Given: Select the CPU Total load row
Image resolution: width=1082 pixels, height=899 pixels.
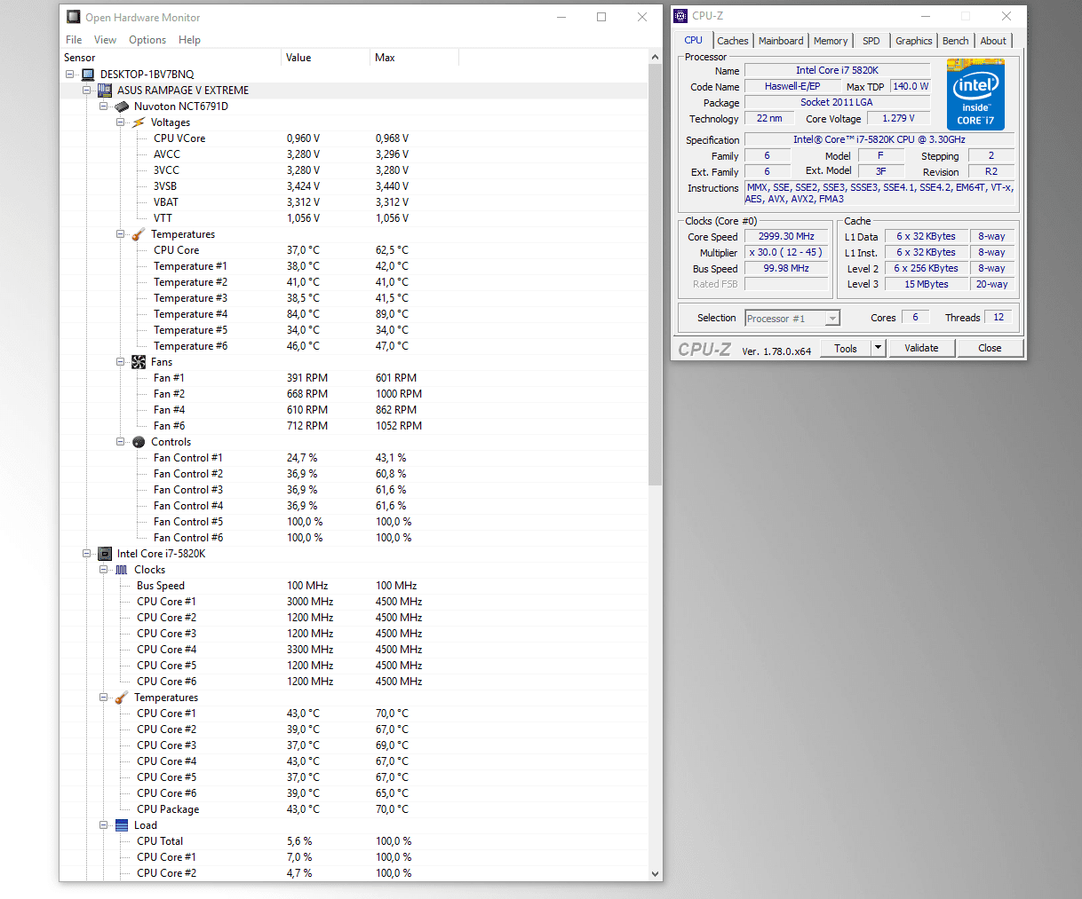Looking at the screenshot, I should [x=354, y=841].
